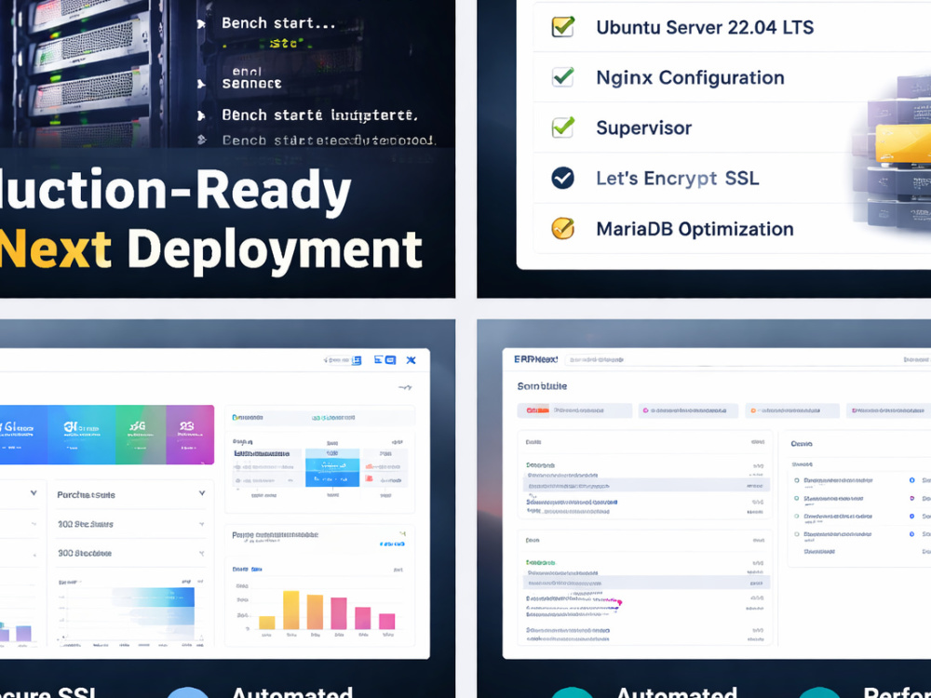Click the orange bar in the bar chart
The width and height of the screenshot is (931, 698).
(x=315, y=612)
